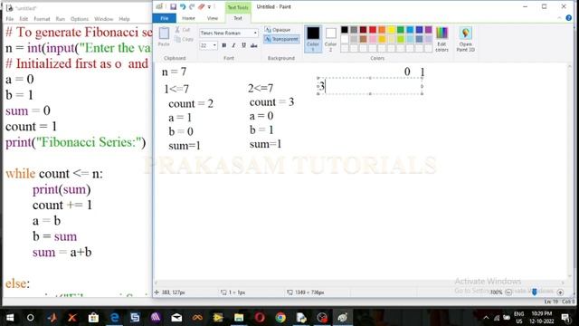Image resolution: width=579 pixels, height=326 pixels.
Task: Open the notification center icon
Action: (x=565, y=318)
